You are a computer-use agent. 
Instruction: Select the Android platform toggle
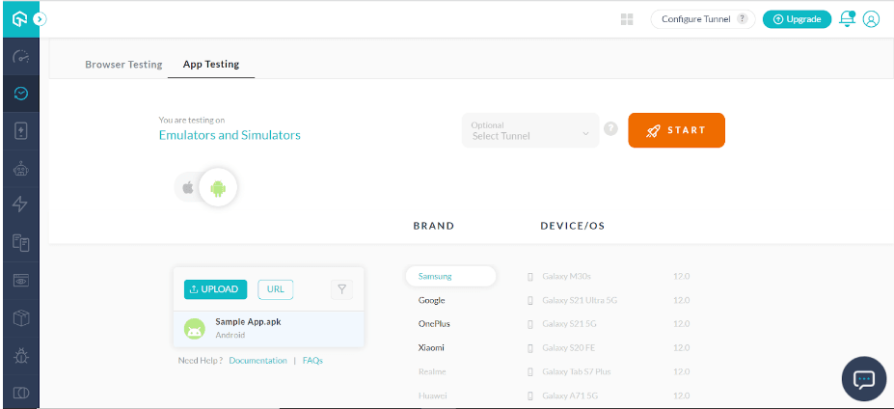[218, 188]
